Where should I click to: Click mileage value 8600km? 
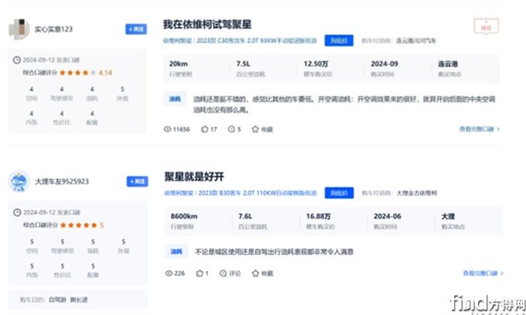[184, 216]
